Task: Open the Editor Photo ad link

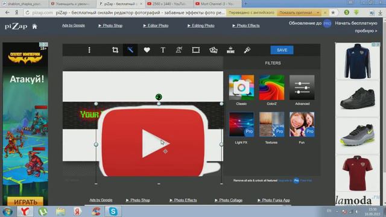Action: pos(156,25)
